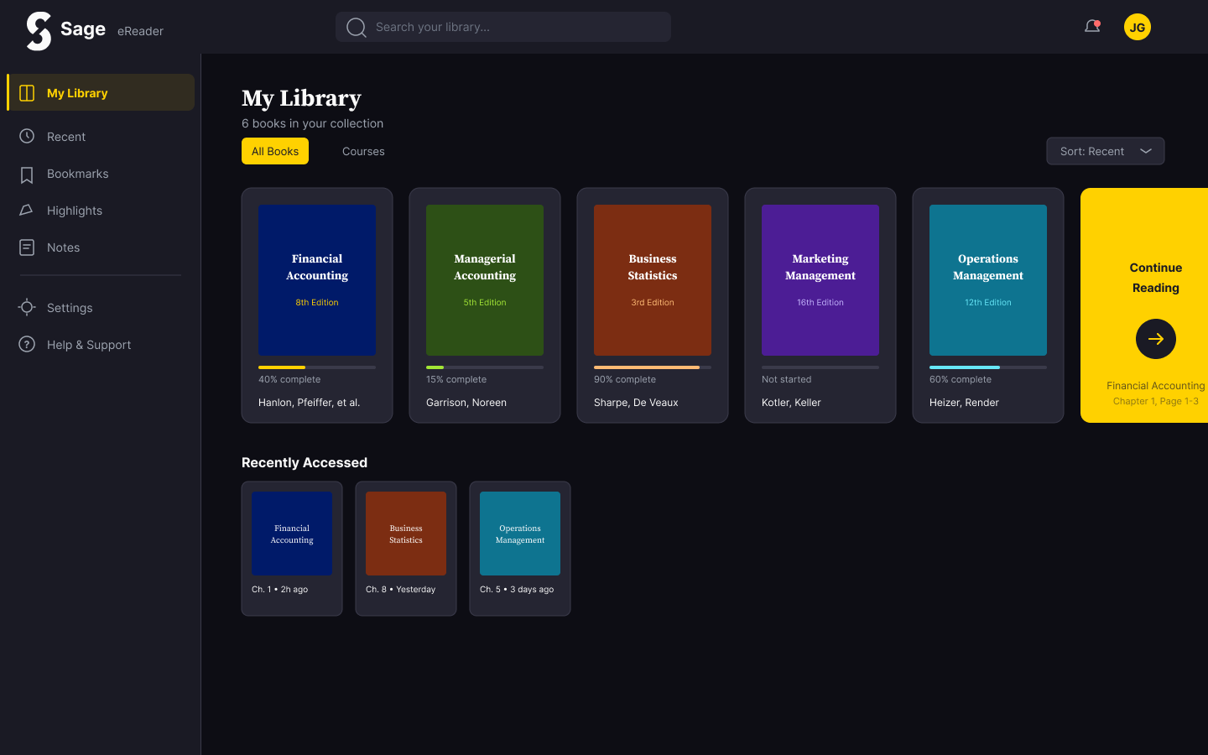The height and width of the screenshot is (755, 1208).
Task: Click the 60% complete progress bar
Action: pyautogui.click(x=988, y=367)
